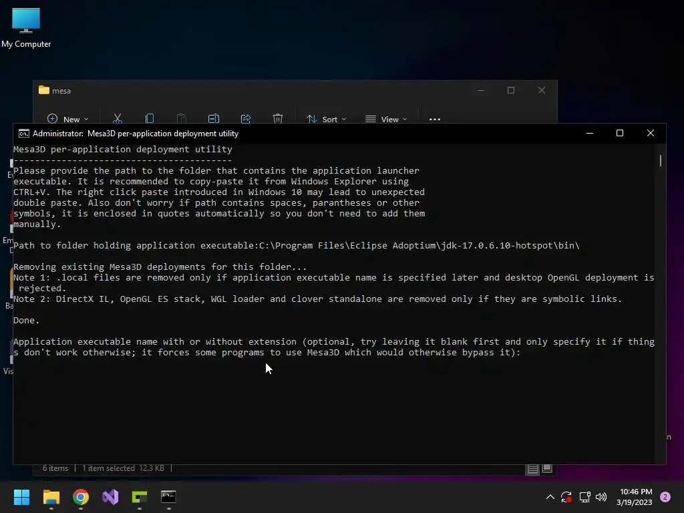Show hidden system tray icons
Viewport: 684px width, 513px height.
pos(550,497)
